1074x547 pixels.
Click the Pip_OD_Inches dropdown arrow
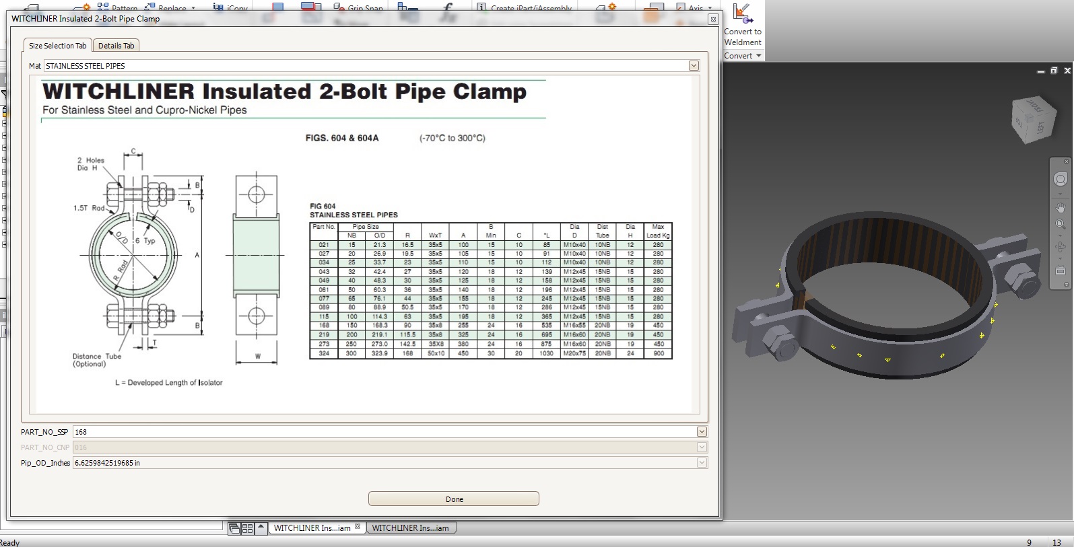pyautogui.click(x=702, y=463)
